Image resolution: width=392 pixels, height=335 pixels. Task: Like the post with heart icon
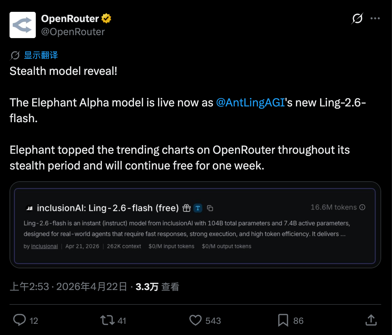(196, 320)
